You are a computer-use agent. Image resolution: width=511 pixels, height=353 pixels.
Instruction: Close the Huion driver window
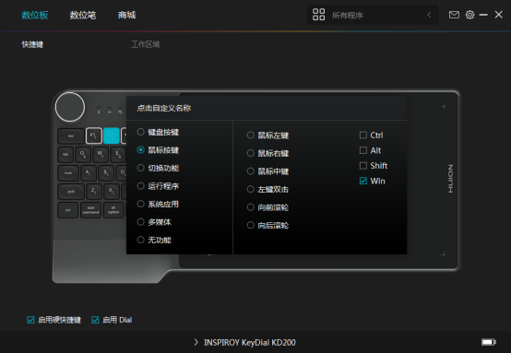(x=499, y=15)
